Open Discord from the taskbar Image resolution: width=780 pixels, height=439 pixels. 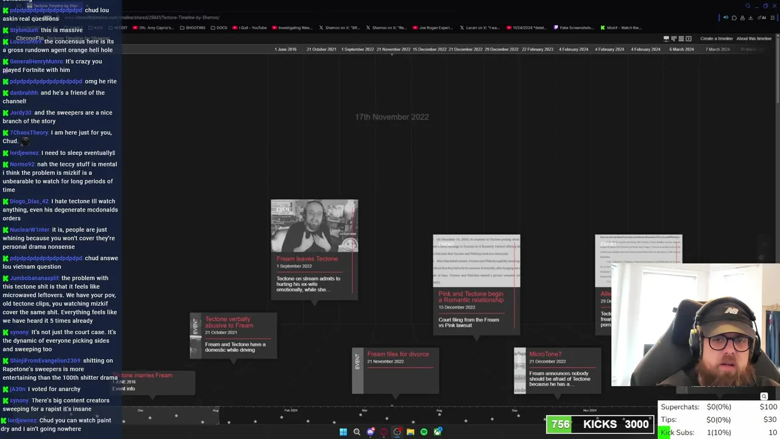click(370, 432)
